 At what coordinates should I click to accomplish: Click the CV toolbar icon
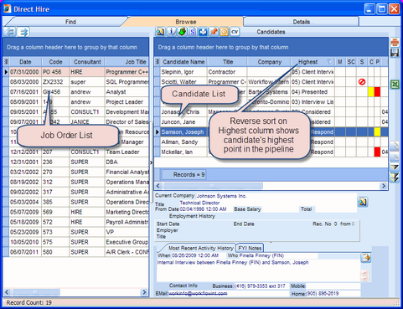[x=235, y=32]
